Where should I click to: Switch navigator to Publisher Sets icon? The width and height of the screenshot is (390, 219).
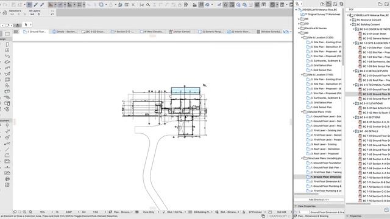point(341,4)
